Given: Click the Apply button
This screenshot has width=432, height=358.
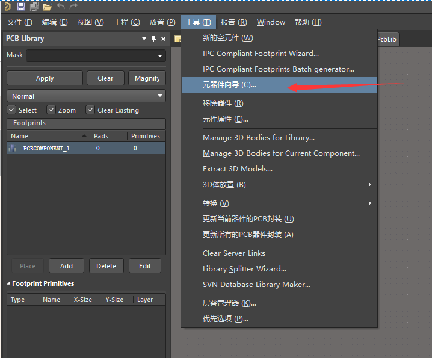Looking at the screenshot, I should [45, 78].
